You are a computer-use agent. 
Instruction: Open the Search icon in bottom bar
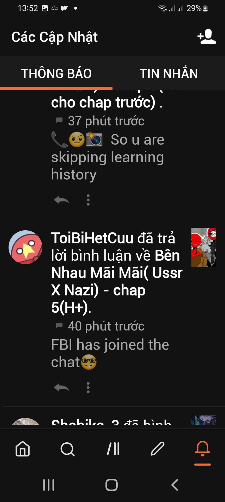point(67,449)
